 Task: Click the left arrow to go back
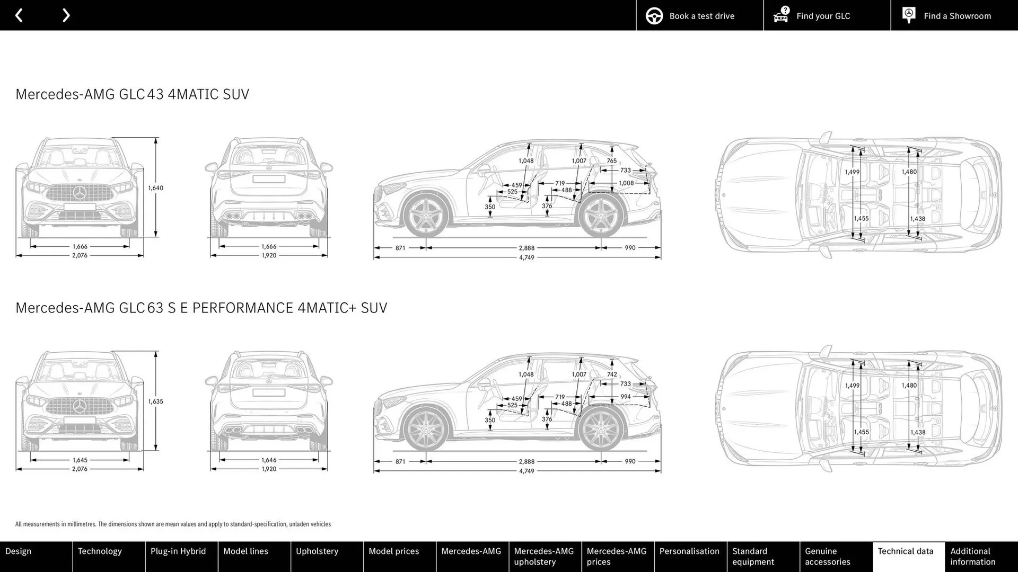click(20, 15)
